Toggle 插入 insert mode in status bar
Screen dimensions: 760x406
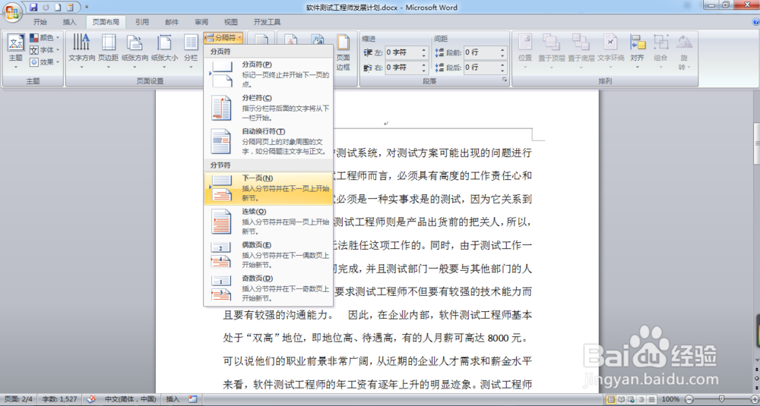pos(173,399)
